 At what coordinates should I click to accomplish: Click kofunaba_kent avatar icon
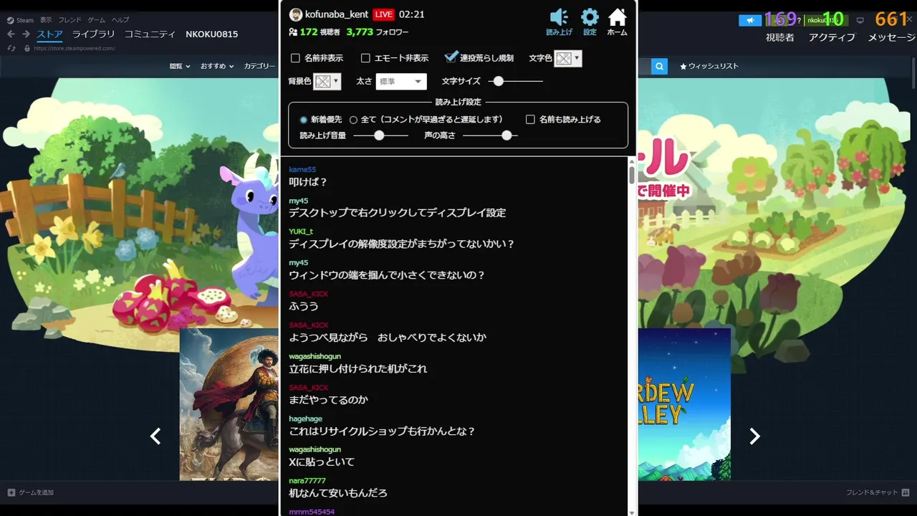click(x=296, y=14)
